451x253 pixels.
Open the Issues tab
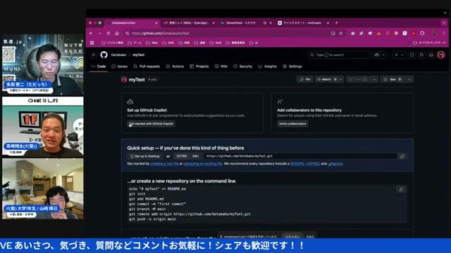click(x=119, y=66)
